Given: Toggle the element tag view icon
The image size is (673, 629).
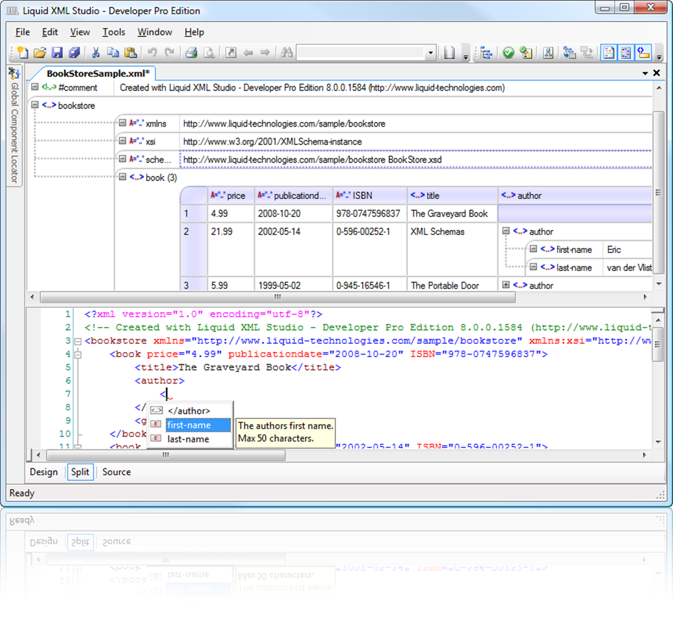Looking at the screenshot, I should [x=644, y=52].
